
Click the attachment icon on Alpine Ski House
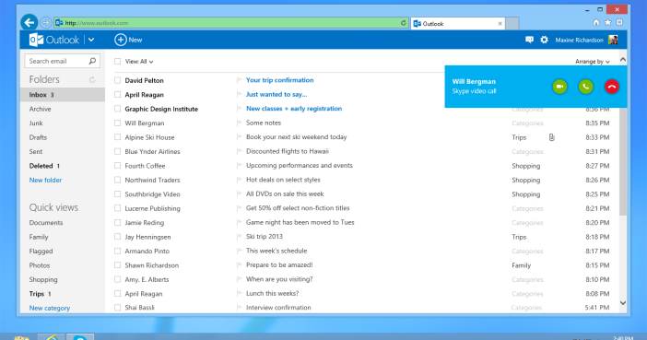tap(552, 137)
